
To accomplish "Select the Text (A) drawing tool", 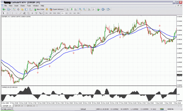I will coord(32,13).
